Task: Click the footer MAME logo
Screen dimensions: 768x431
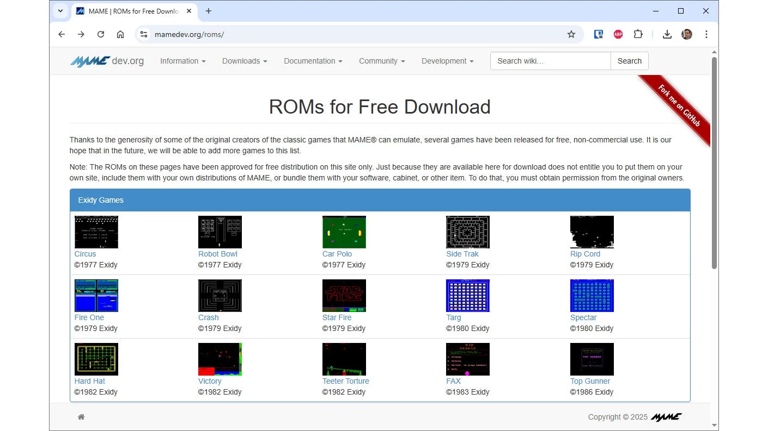Action: [666, 417]
